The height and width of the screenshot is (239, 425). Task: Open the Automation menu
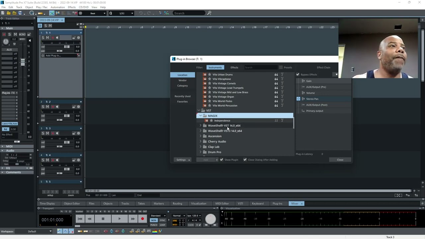click(x=57, y=7)
